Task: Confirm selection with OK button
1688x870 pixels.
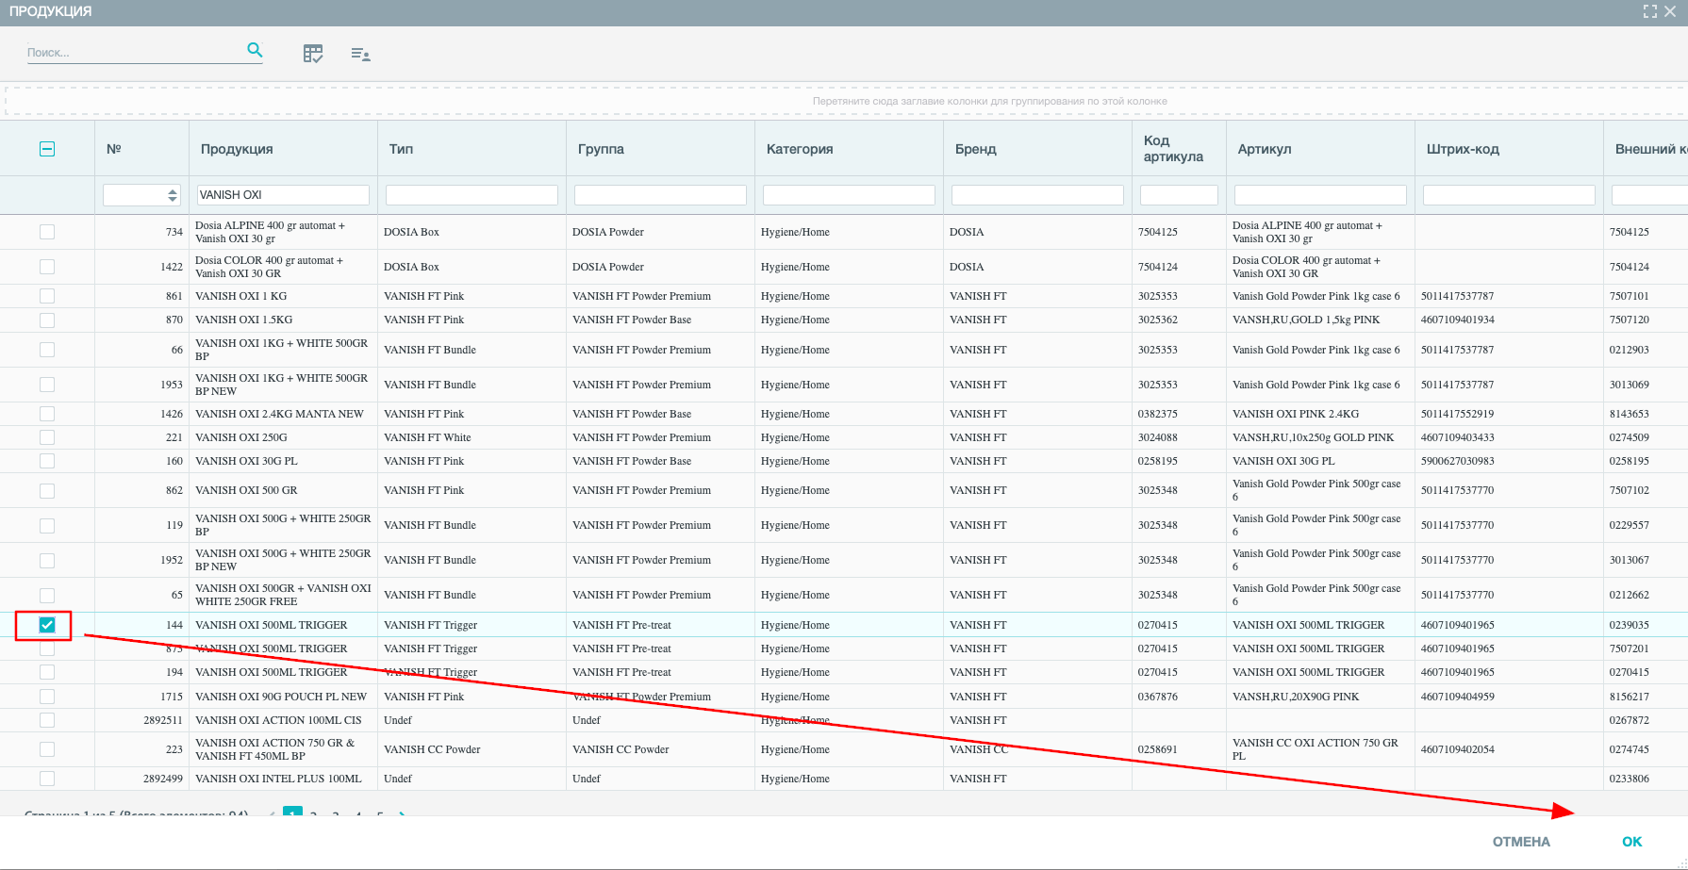Action: (x=1632, y=842)
